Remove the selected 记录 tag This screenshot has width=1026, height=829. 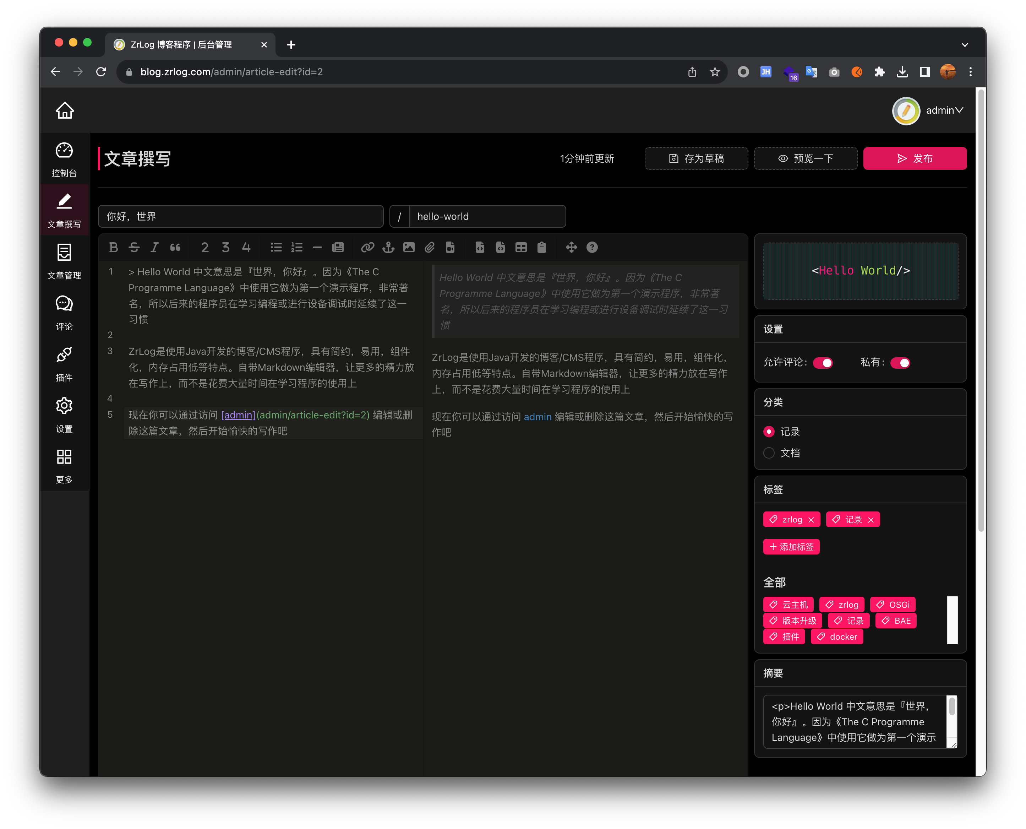[871, 520]
